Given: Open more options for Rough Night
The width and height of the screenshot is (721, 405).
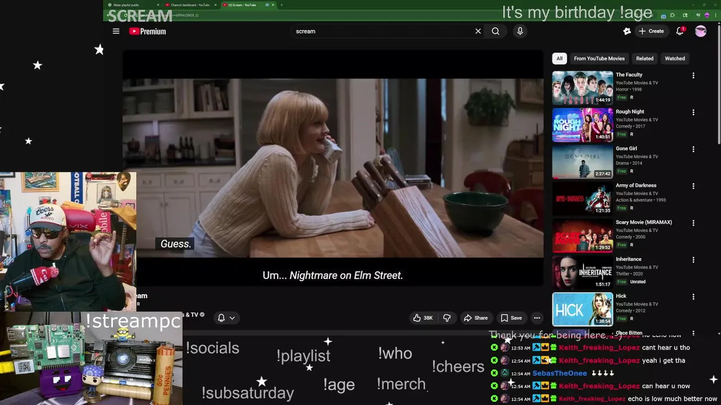Looking at the screenshot, I should [693, 112].
